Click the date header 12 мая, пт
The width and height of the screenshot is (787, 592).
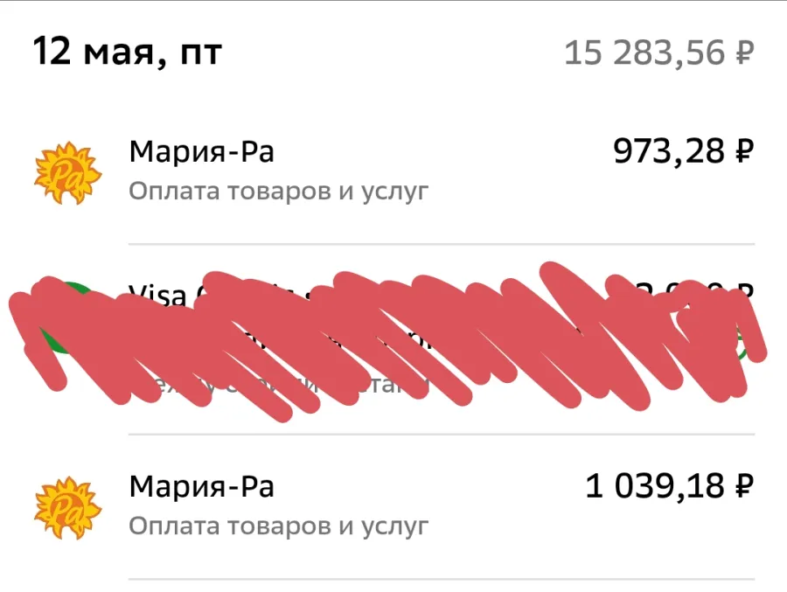coord(128,52)
